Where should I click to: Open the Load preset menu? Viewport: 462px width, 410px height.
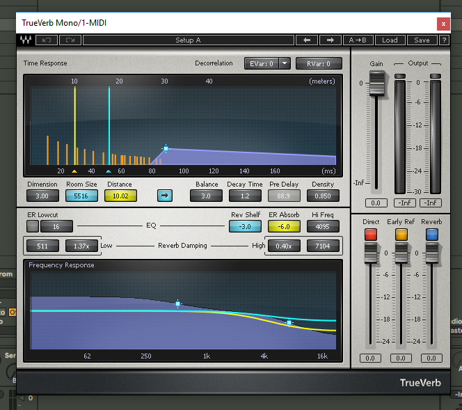tap(390, 40)
